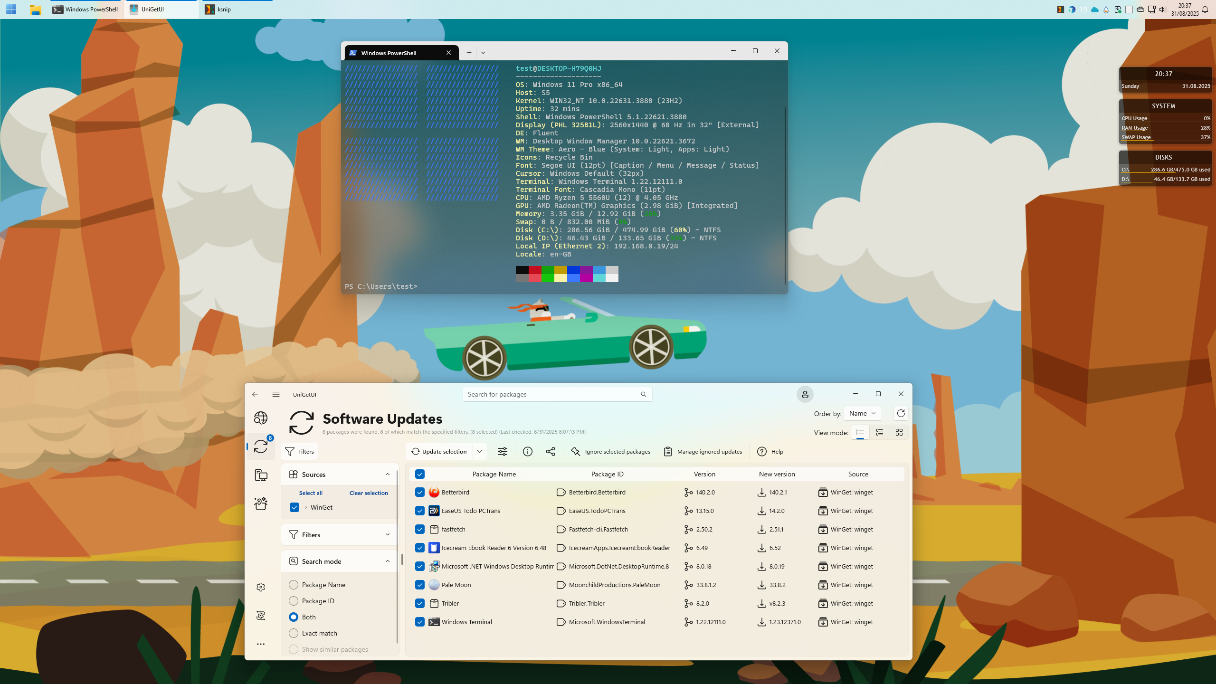This screenshot has width=1216, height=684.
Task: Open package managers settings icon in sidebar
Action: pos(261,616)
